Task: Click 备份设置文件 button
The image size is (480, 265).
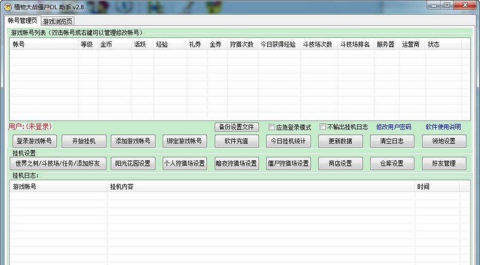Action: pyautogui.click(x=237, y=127)
